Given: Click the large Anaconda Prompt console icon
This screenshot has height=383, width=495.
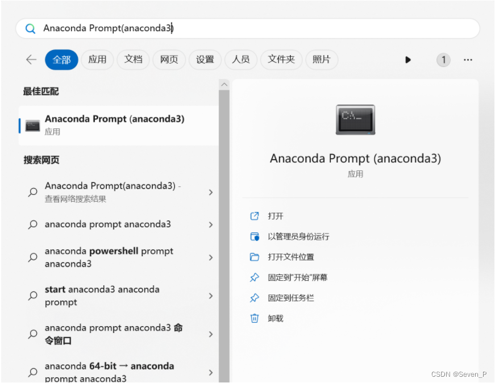Looking at the screenshot, I should (355, 120).
